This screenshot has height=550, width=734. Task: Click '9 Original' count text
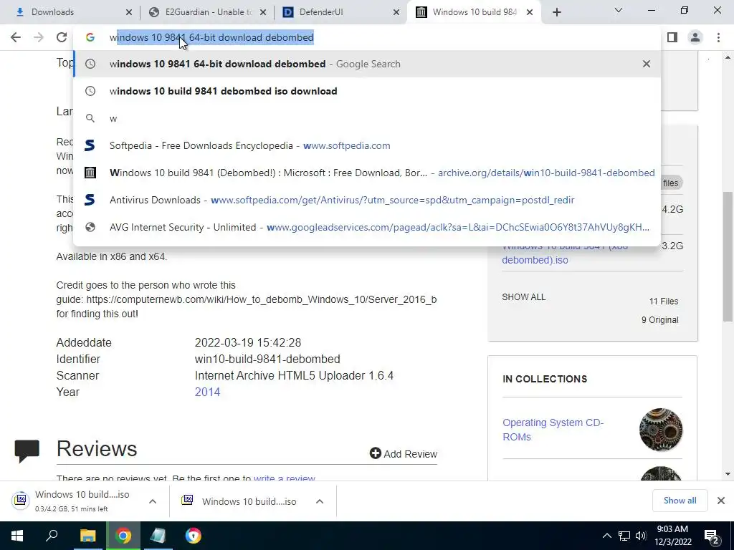pyautogui.click(x=659, y=320)
